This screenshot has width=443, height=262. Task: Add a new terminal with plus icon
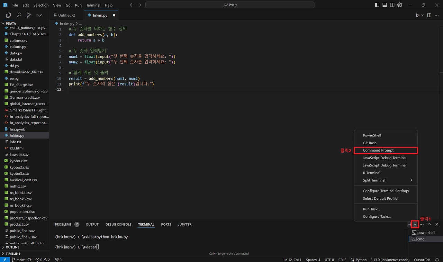click(410, 225)
